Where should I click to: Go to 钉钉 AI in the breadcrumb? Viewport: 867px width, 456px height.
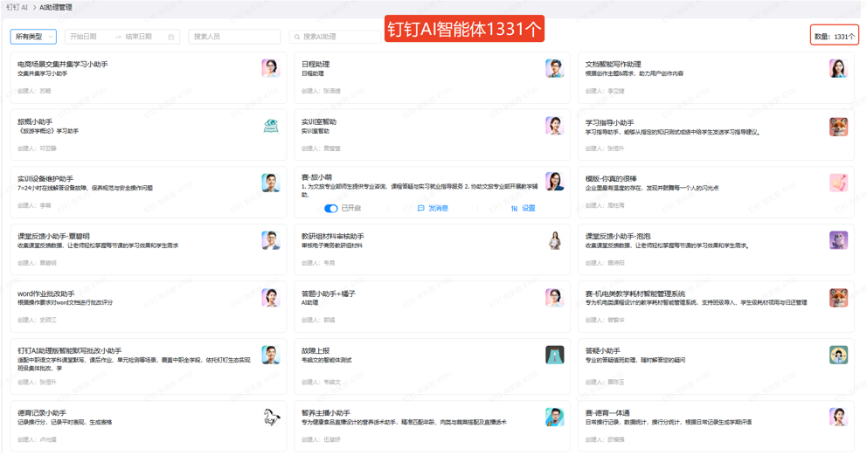click(x=17, y=7)
